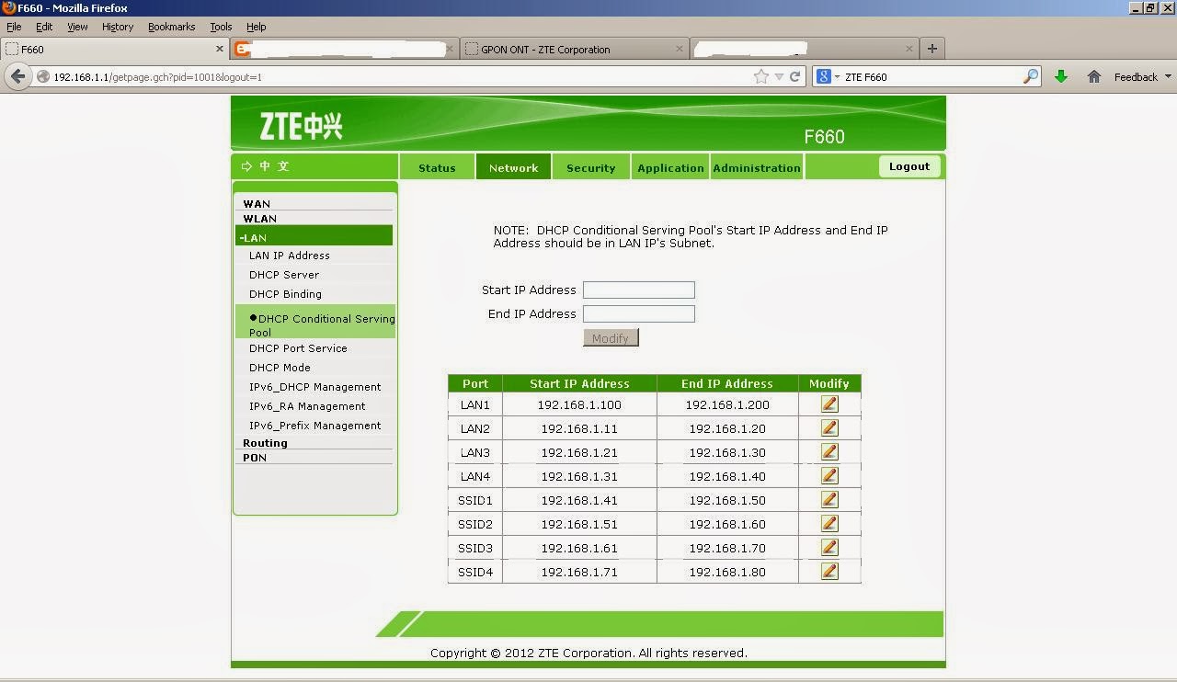Open IPv6_DHCP Management page
1177x682 pixels.
[314, 387]
